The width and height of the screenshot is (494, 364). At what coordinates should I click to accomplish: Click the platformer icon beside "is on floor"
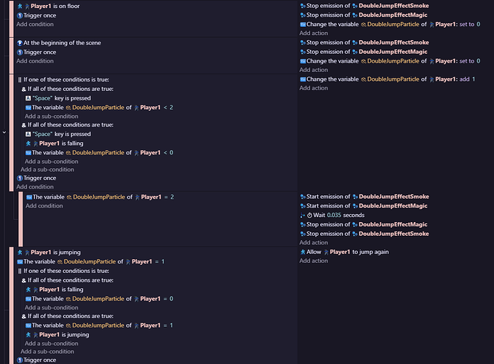click(20, 6)
